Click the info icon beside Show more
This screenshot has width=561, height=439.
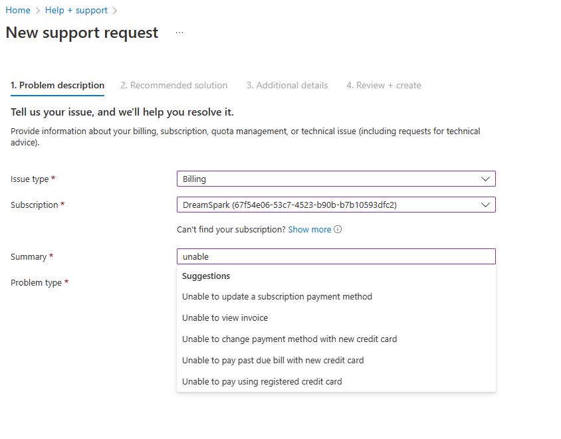[x=338, y=230]
